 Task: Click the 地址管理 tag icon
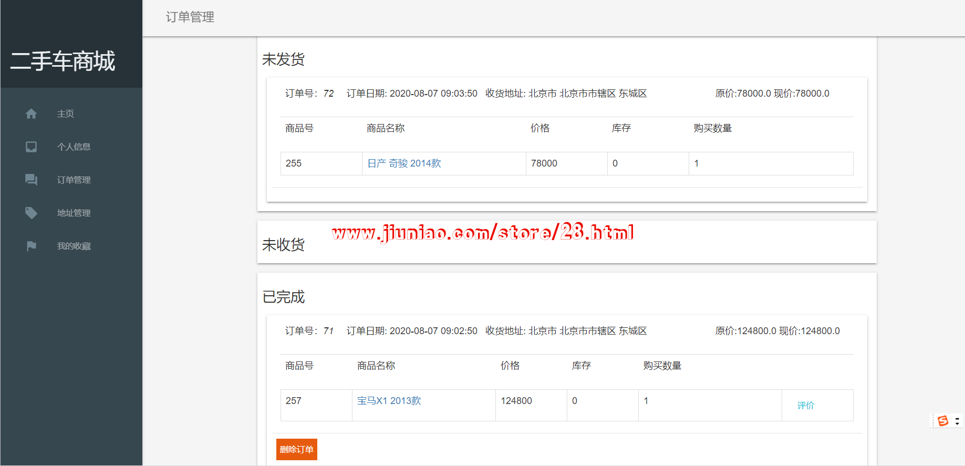click(x=31, y=213)
